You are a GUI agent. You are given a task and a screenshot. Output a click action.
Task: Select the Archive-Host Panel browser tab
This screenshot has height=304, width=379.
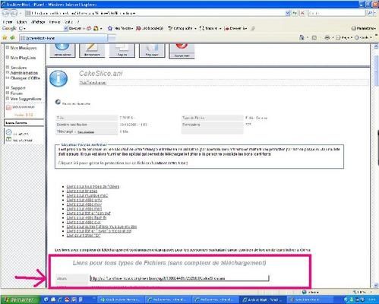pyautogui.click(x=63, y=38)
